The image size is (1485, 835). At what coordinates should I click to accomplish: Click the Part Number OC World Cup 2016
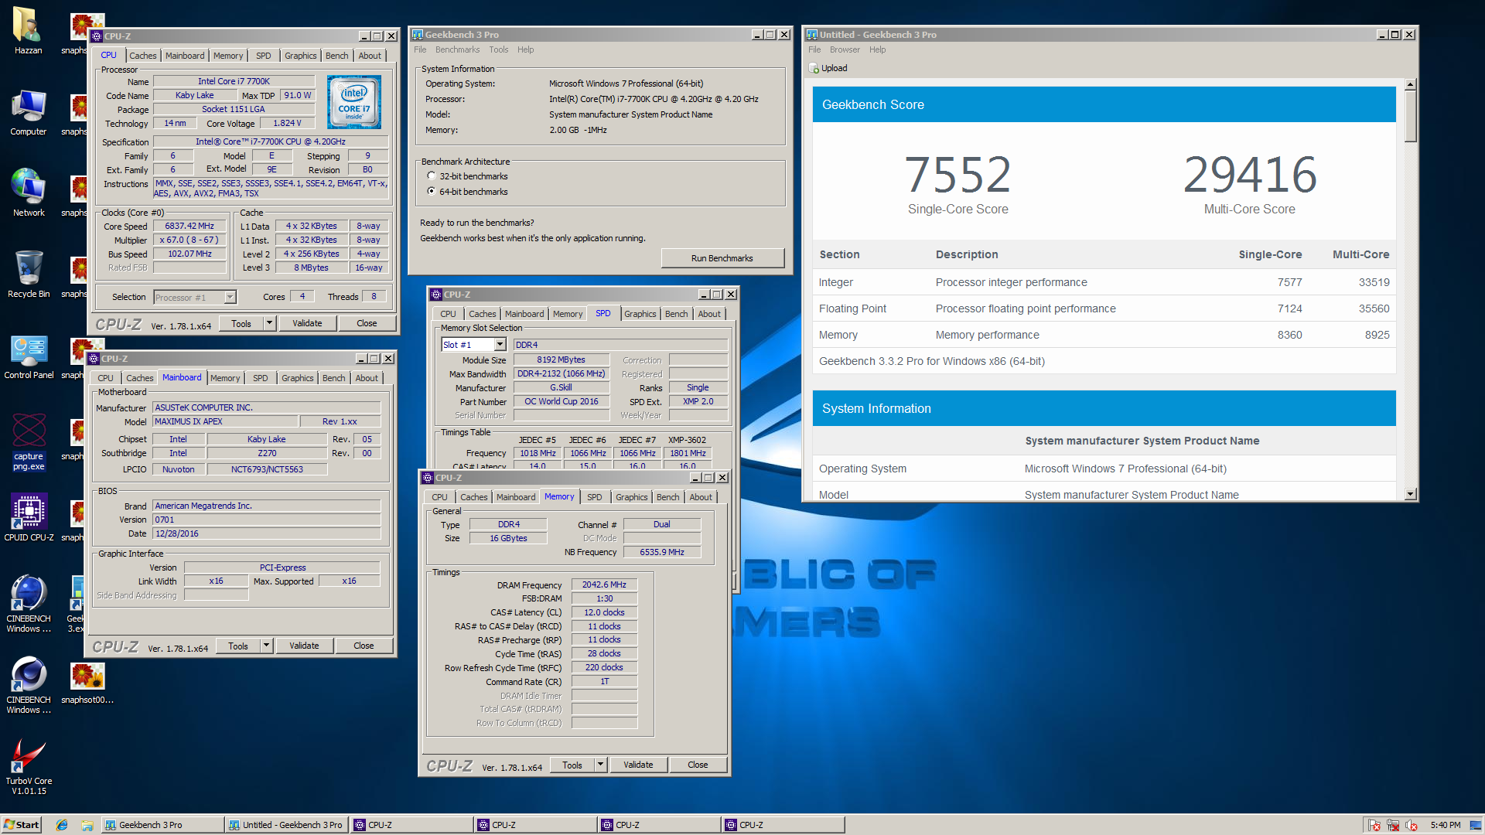561,401
